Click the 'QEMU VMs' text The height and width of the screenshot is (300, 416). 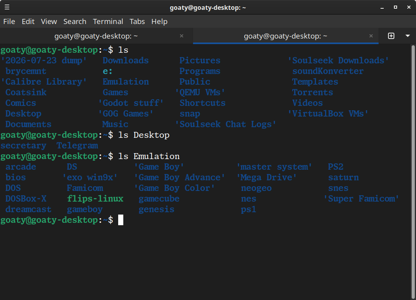[200, 92]
